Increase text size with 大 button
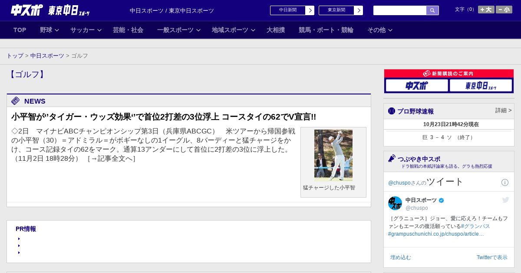The height and width of the screenshot is (273, 521). coord(486,10)
